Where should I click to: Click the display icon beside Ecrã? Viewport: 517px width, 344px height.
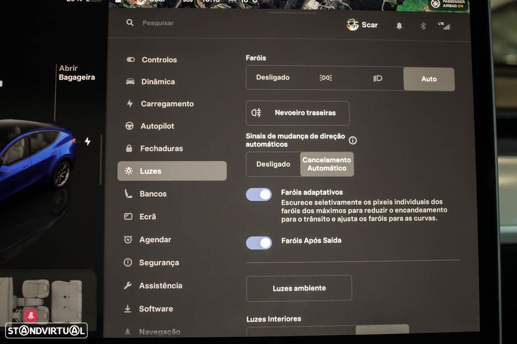[128, 216]
